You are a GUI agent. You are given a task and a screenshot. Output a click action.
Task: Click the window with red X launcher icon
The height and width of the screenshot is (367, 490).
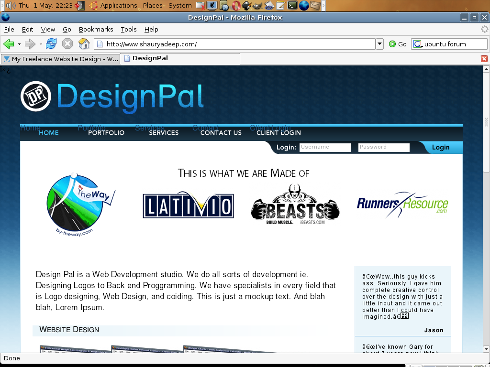200,6
